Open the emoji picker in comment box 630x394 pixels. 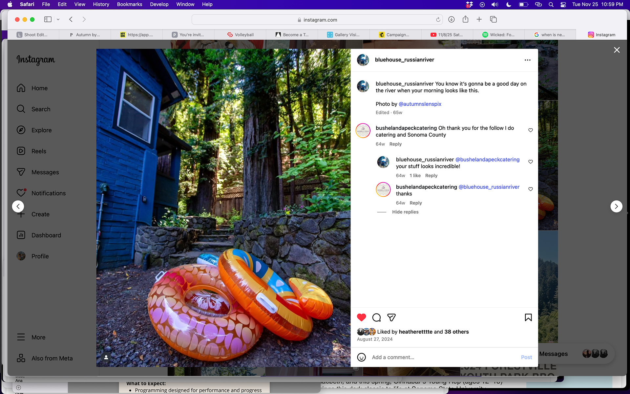point(361,357)
